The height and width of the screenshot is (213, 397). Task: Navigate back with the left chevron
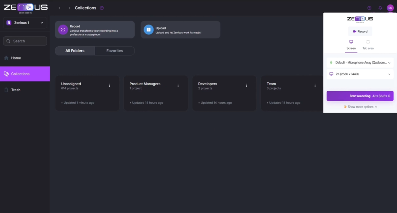(x=60, y=8)
